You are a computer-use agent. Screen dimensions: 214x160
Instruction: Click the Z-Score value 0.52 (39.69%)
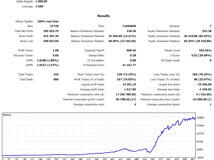[x=199, y=56]
